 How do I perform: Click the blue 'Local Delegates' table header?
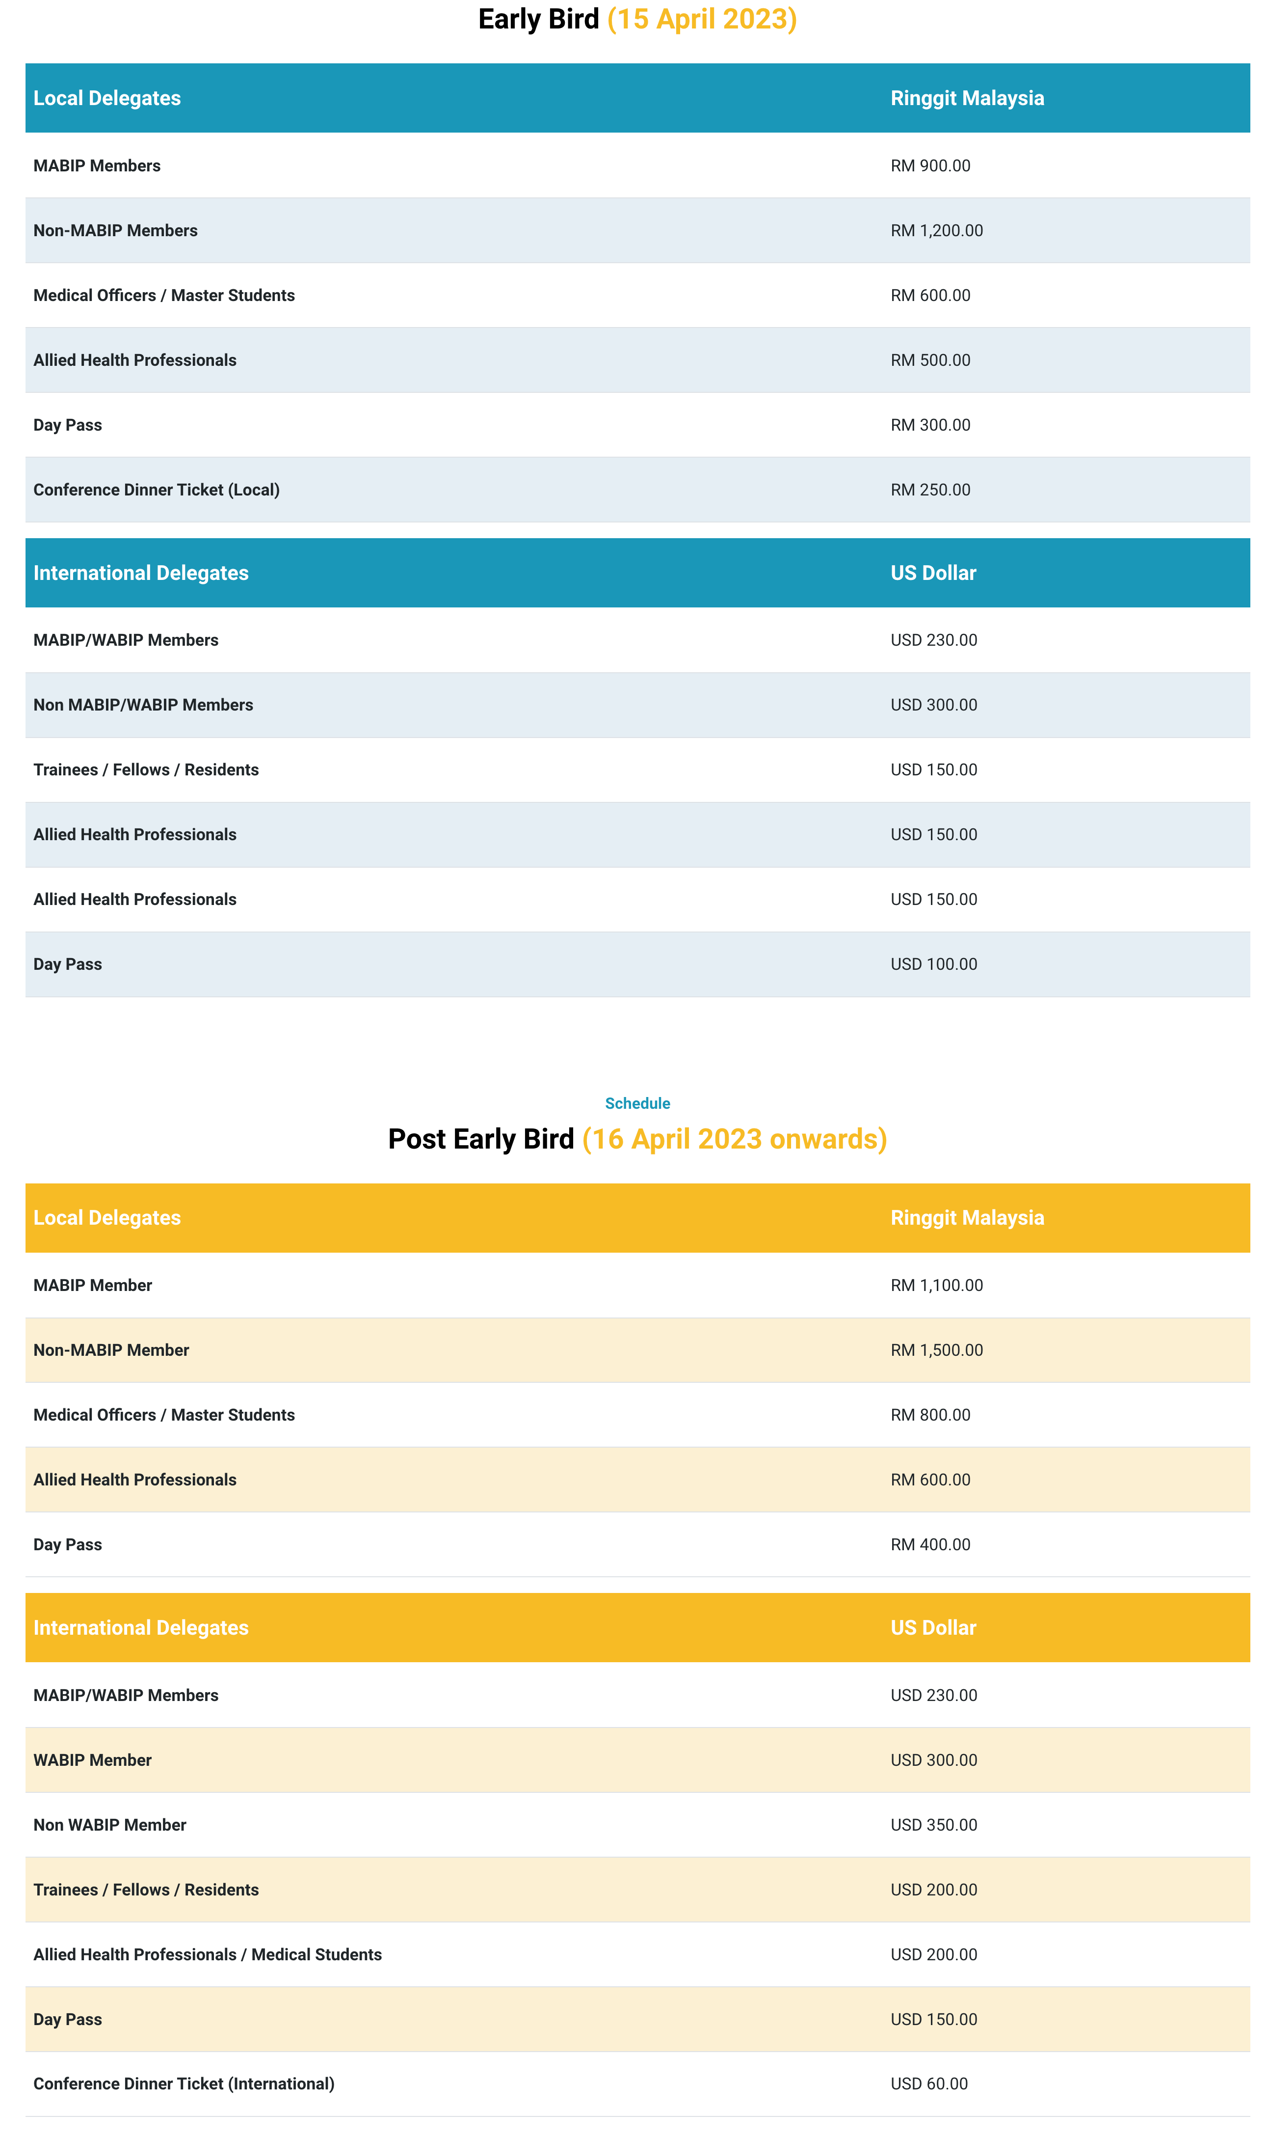pyautogui.click(x=107, y=98)
